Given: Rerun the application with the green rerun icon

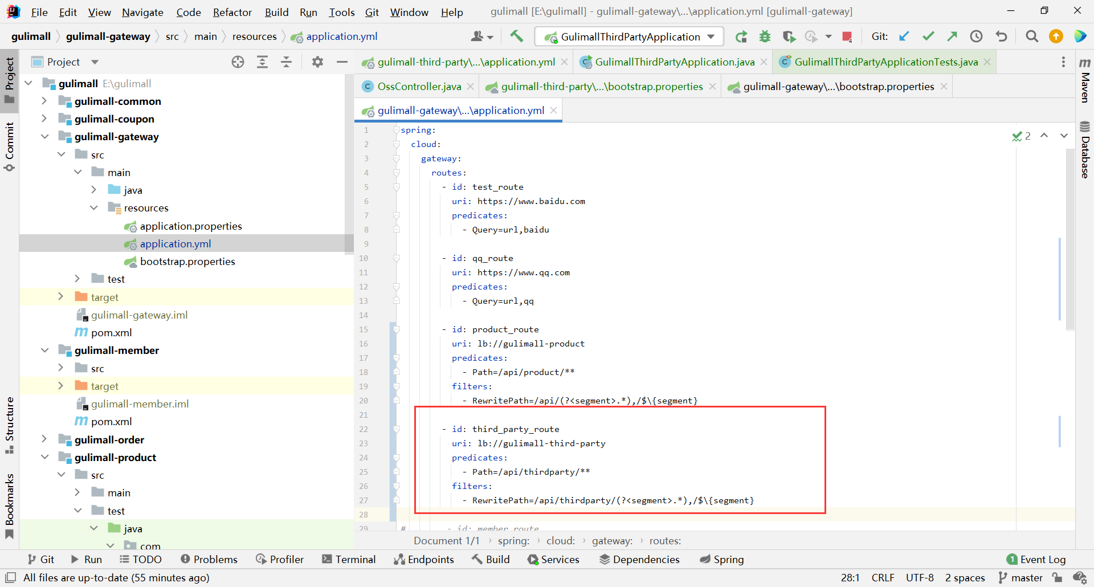Looking at the screenshot, I should click(x=741, y=36).
